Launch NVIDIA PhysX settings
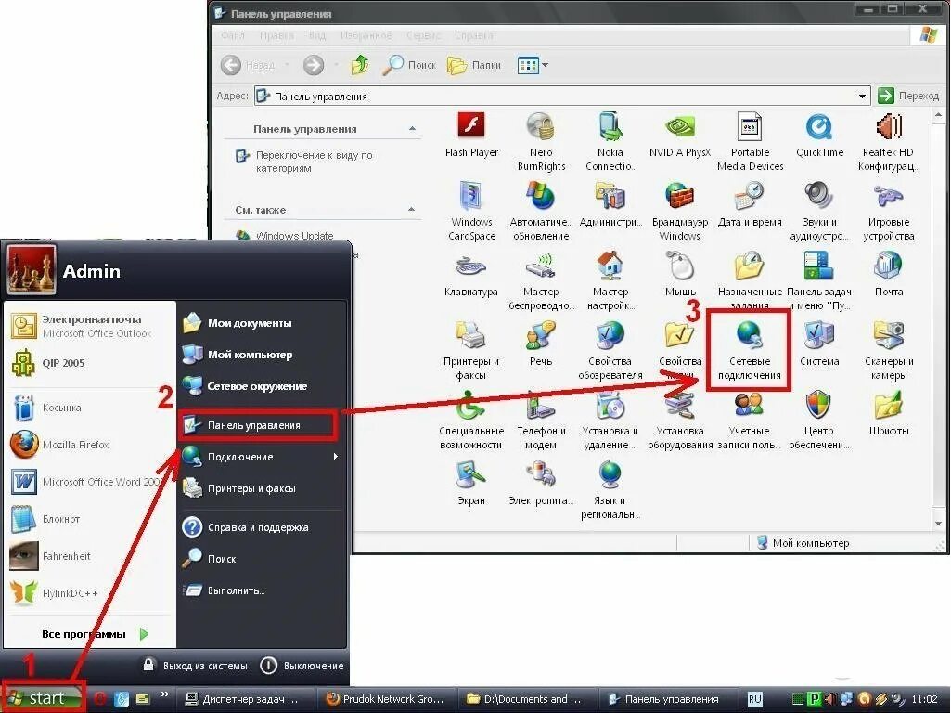The image size is (951, 713). [x=679, y=130]
